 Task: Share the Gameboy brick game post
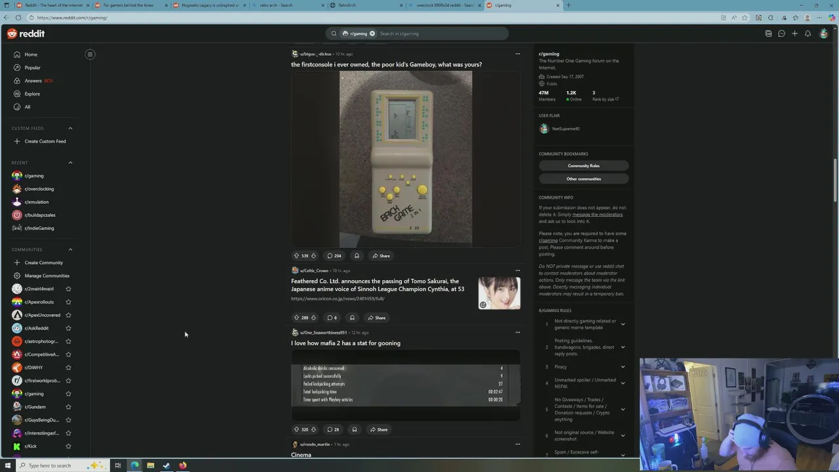tap(381, 256)
